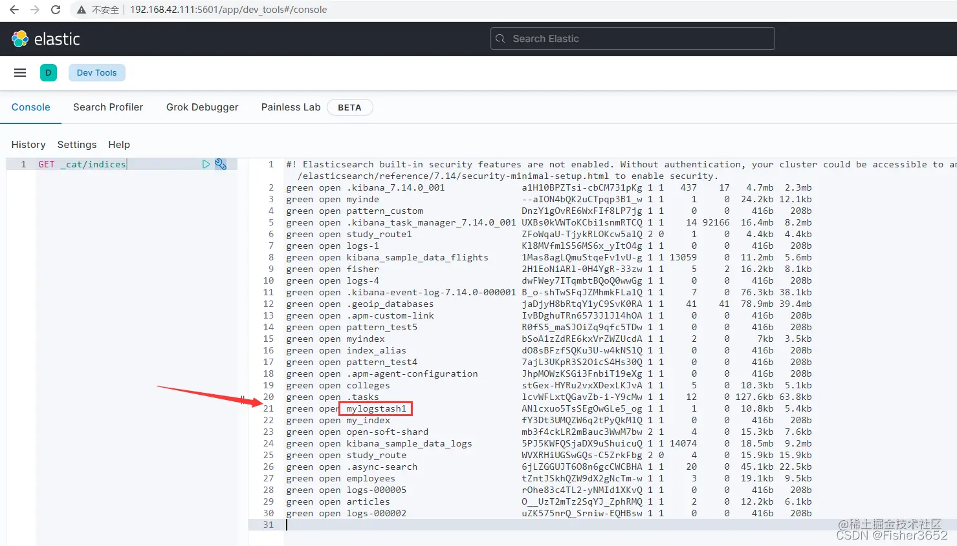Focus the Search Elastic field
The image size is (957, 546).
point(632,39)
